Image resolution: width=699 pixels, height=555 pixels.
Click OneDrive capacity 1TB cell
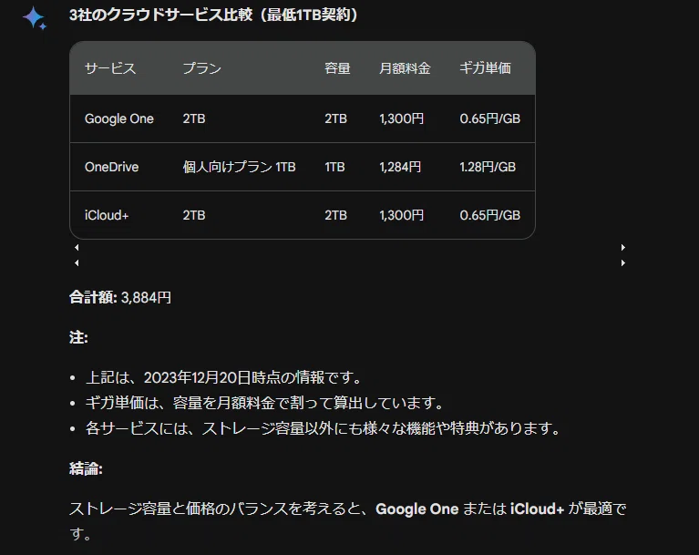(334, 167)
